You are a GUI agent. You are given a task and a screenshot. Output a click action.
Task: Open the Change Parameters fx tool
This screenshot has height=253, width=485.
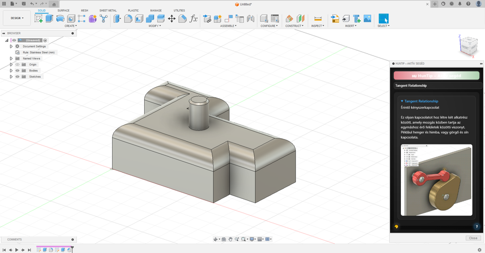(x=193, y=18)
